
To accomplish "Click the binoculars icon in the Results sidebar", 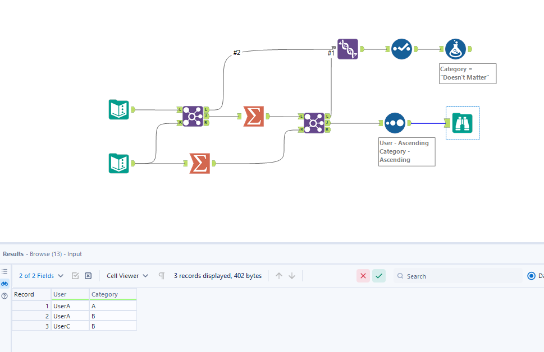I will tap(4, 284).
